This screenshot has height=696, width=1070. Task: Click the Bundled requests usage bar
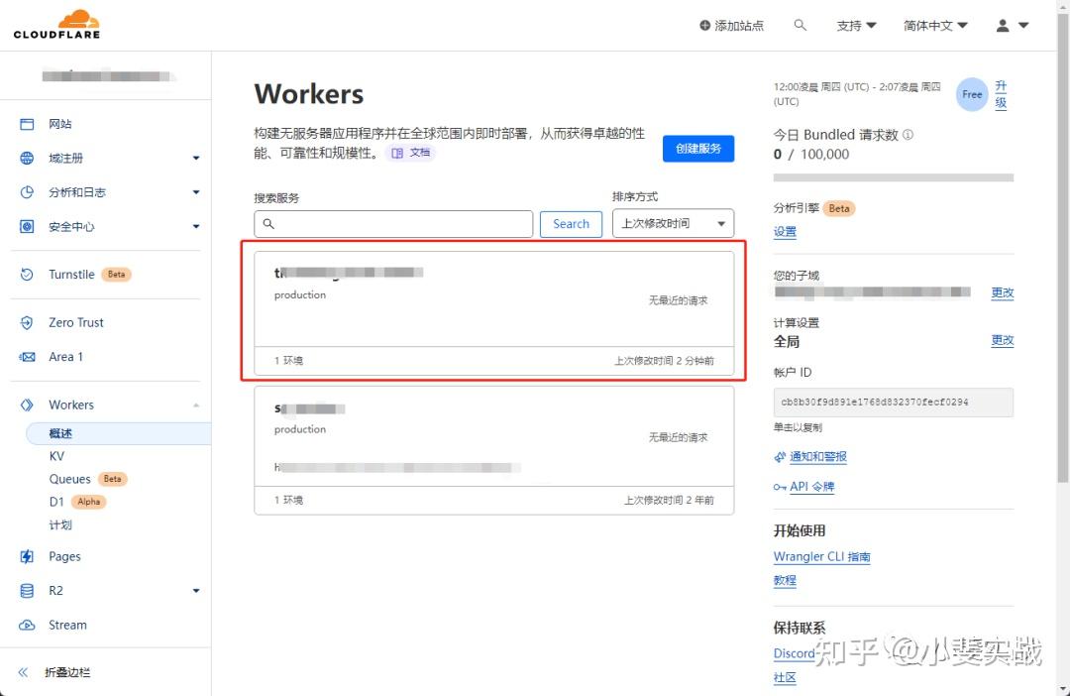tap(894, 177)
